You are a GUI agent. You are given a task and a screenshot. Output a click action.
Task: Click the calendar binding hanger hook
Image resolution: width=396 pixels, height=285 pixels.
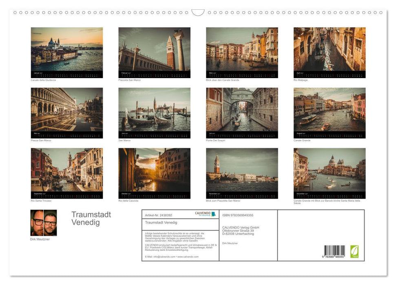(198, 12)
